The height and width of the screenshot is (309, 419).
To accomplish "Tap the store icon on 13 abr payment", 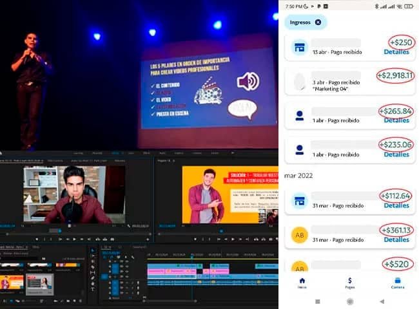I will coord(299,47).
